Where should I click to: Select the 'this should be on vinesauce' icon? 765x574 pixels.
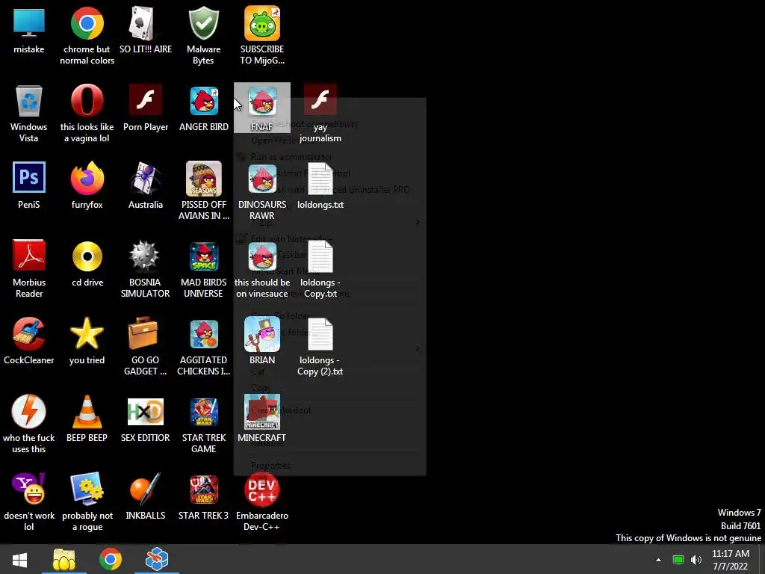coord(262,256)
